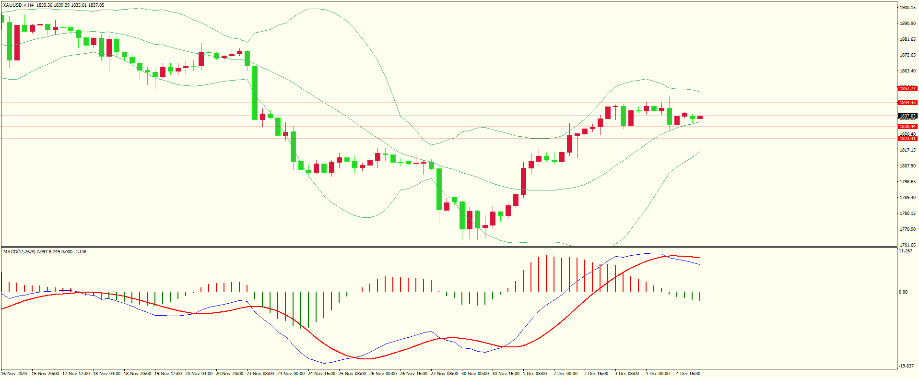919x379 pixels.
Task: Select the 1807.90 price scale label
Action: coord(907,166)
